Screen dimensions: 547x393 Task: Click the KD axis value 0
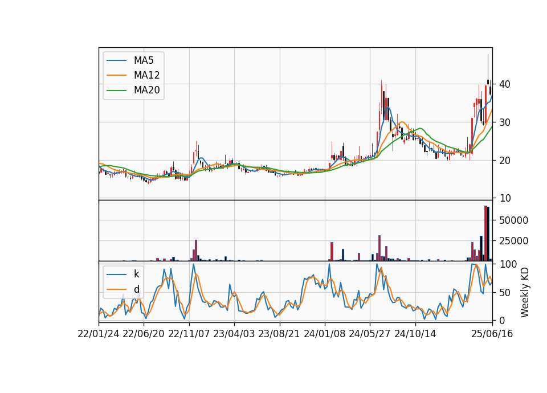coord(503,320)
